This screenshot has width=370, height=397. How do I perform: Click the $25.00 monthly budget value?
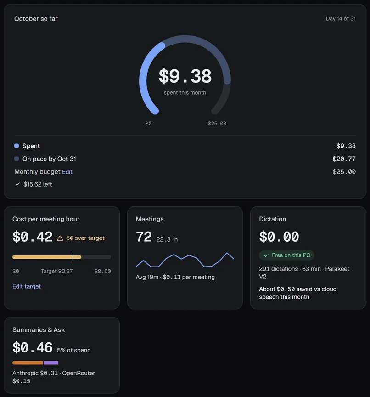(344, 172)
